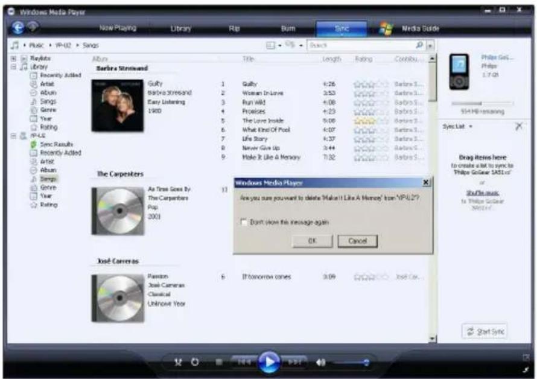Screen dimensions: 537x379
Task: Click Cancel in the delete dialog
Action: [x=358, y=241]
